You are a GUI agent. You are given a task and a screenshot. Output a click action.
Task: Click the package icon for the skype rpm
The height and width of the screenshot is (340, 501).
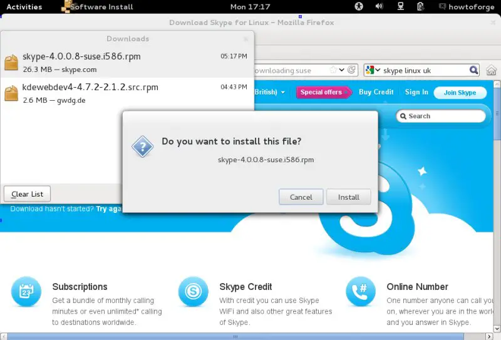click(11, 63)
